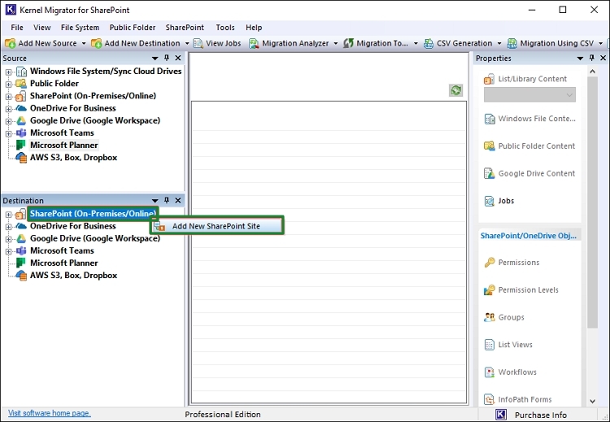Expand Windows File System node in Source
This screenshot has height=422, width=610.
click(9, 72)
